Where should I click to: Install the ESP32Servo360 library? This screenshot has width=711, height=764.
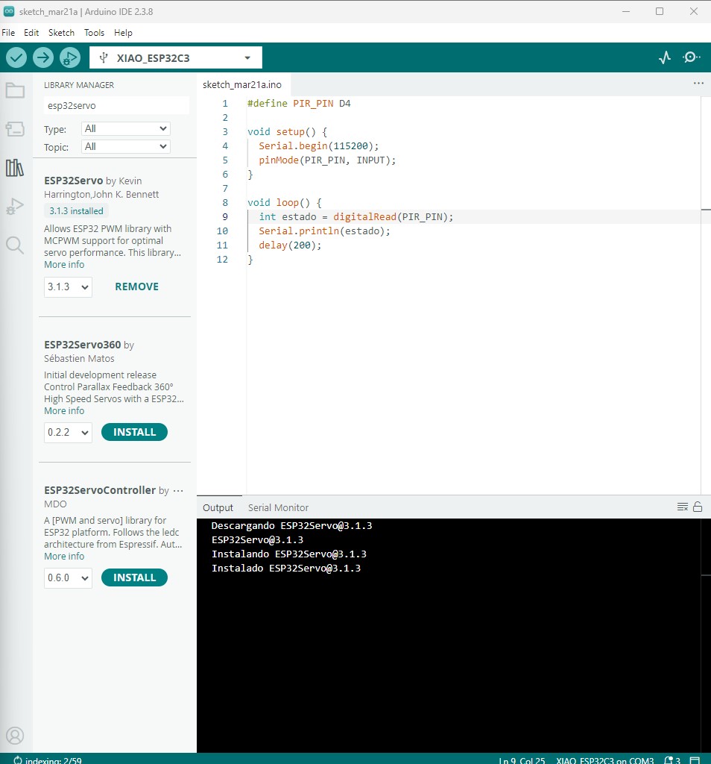134,432
